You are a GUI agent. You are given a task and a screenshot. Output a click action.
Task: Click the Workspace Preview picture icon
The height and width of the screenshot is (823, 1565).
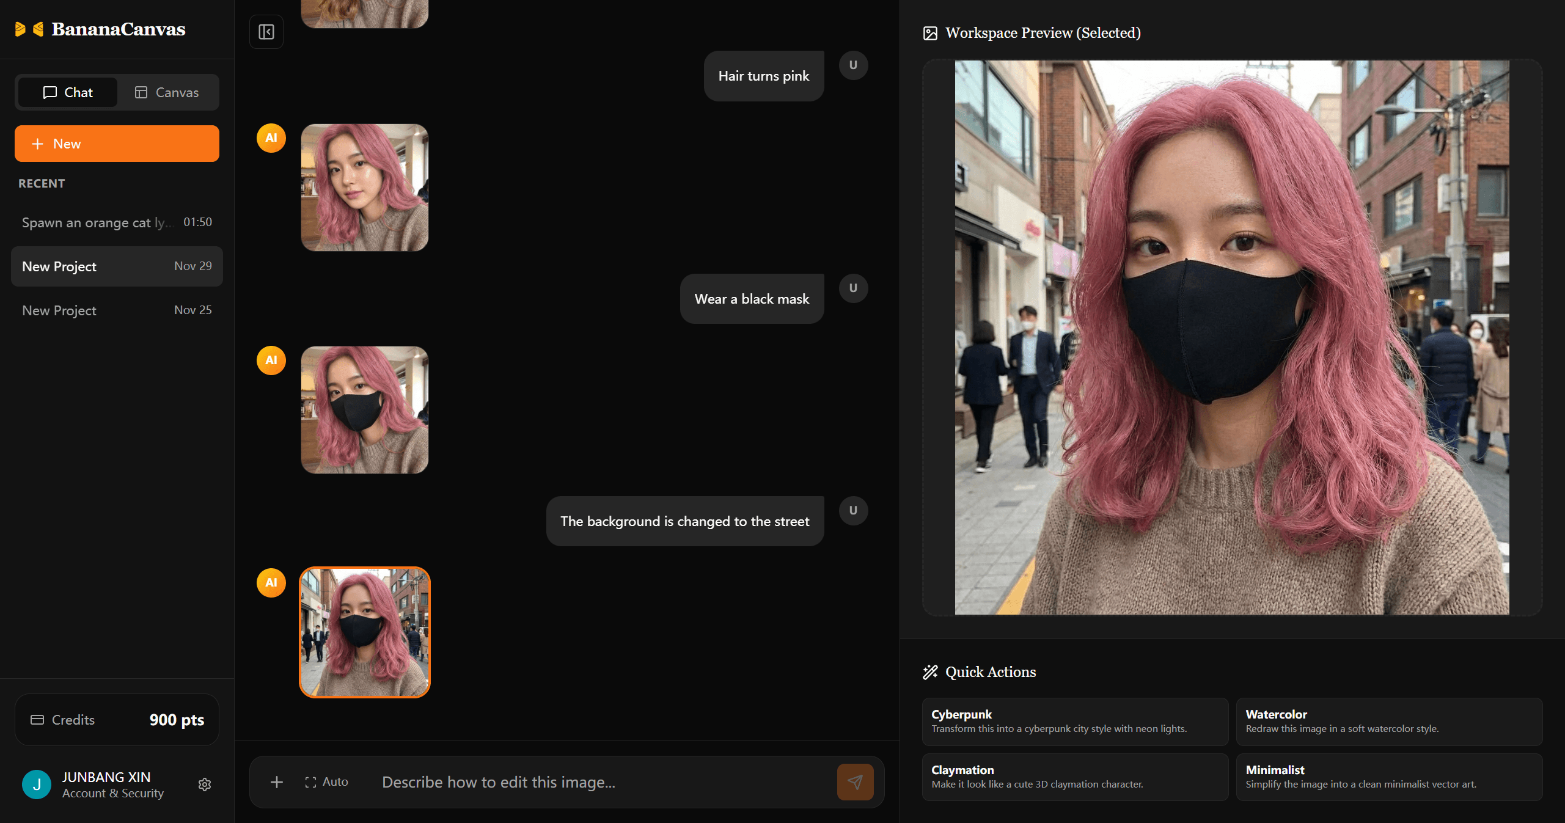930,32
